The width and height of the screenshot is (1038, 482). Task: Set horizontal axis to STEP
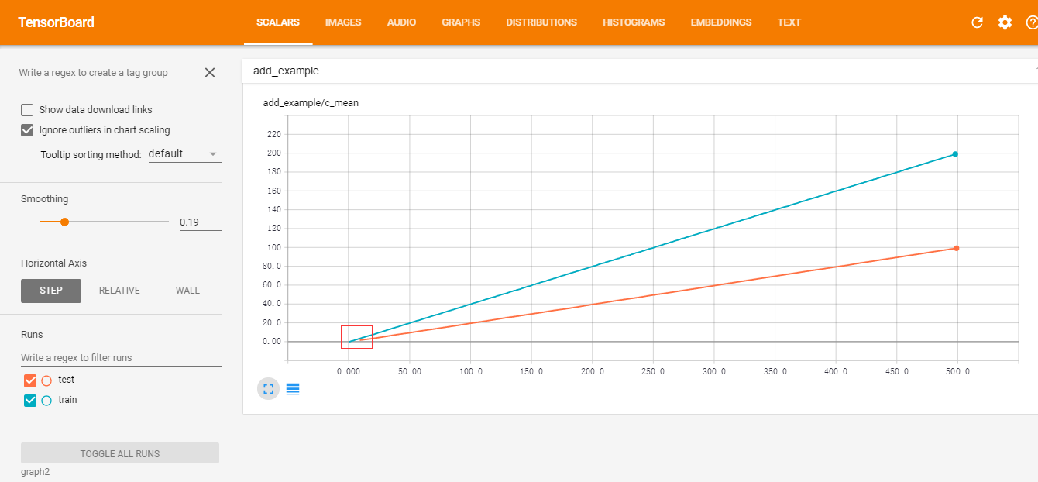tap(51, 291)
